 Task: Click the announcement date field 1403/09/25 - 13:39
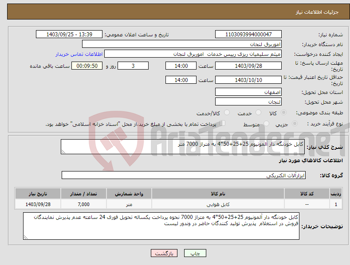click(69, 35)
